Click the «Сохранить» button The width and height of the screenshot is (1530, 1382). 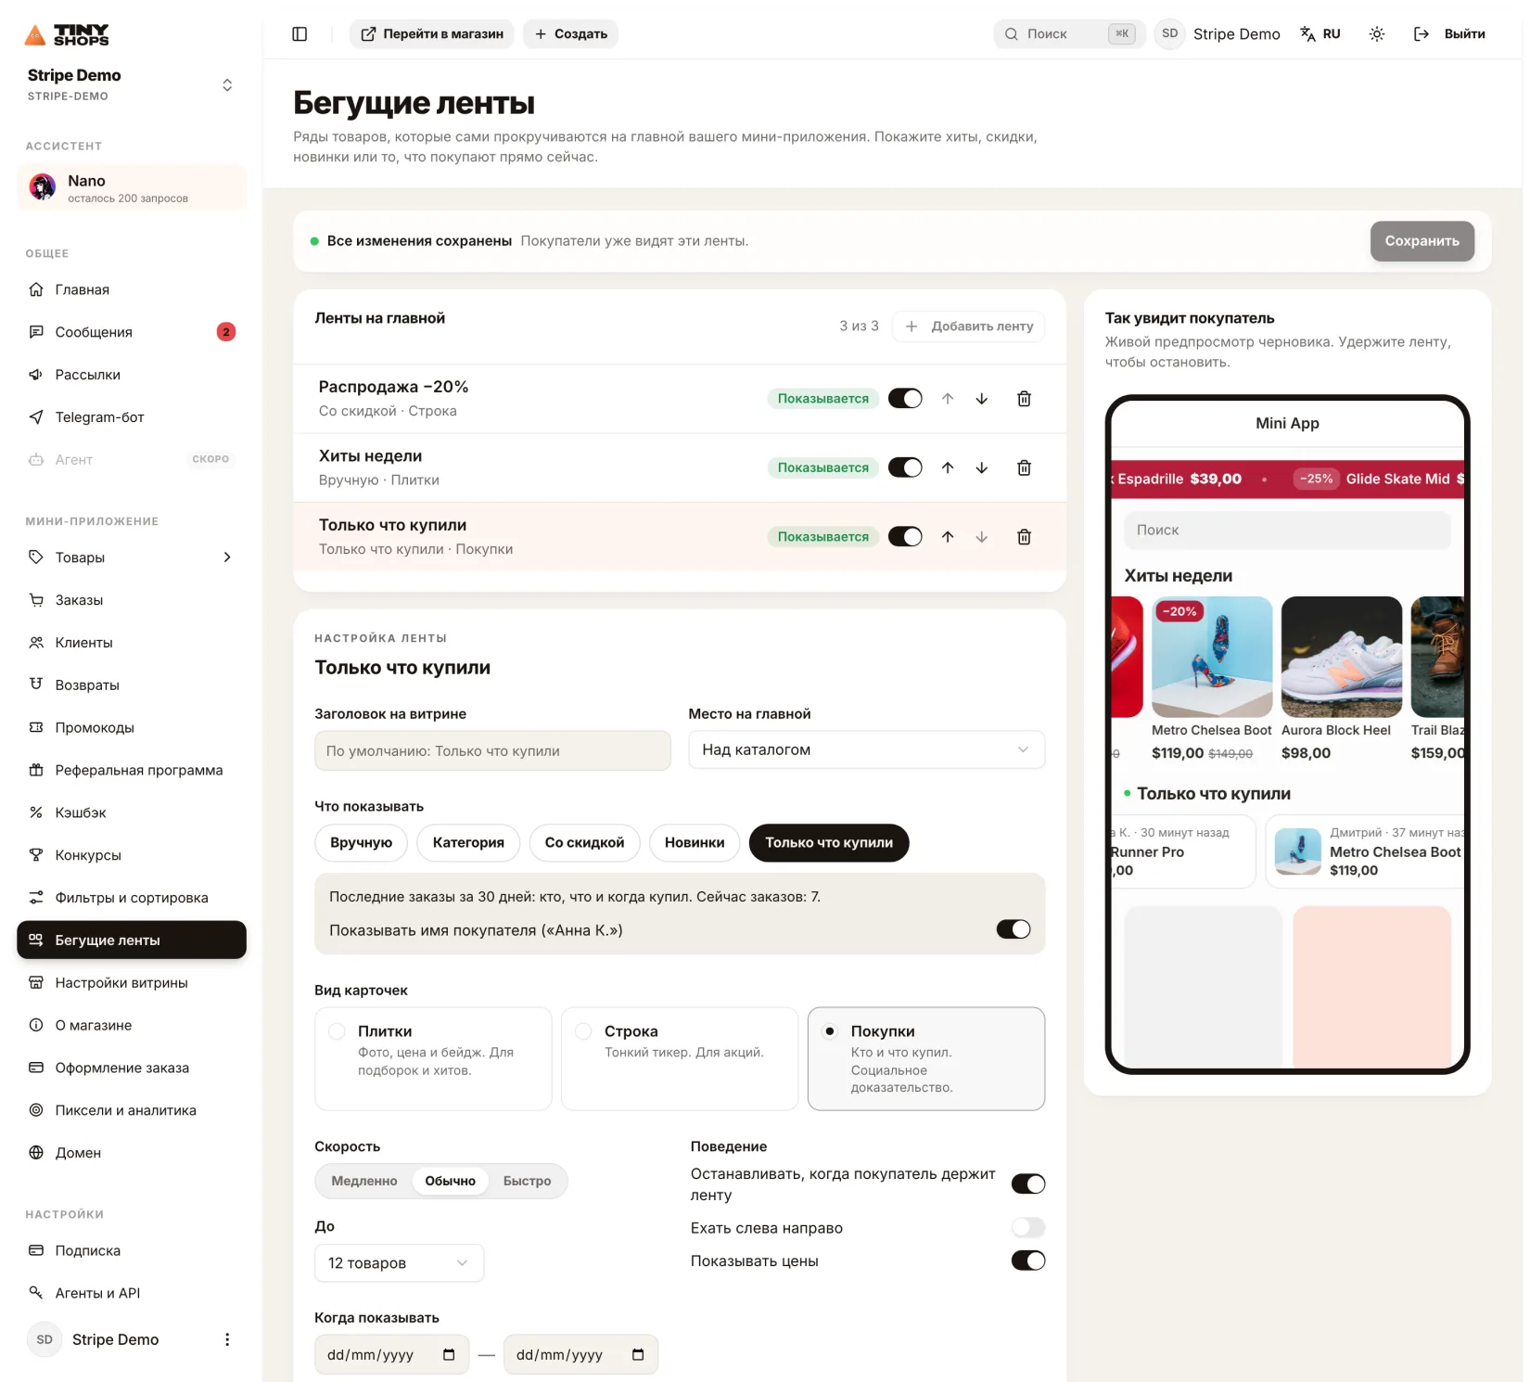point(1422,241)
